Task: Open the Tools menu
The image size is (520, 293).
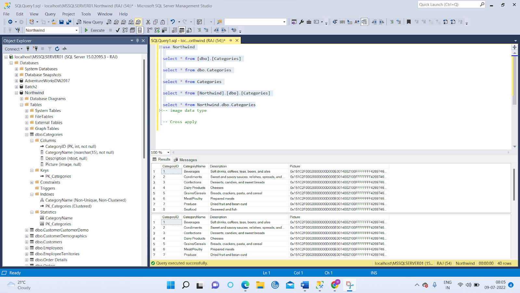Action: click(x=86, y=14)
